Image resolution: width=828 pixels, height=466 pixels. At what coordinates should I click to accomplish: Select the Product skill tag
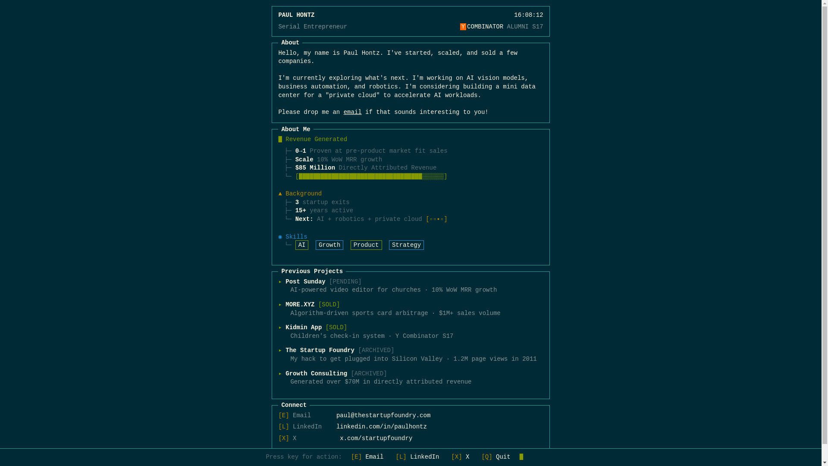click(366, 245)
